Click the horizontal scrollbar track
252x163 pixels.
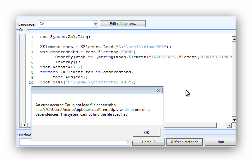196,125
